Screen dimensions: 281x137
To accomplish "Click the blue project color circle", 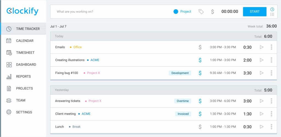I will 176,12.
